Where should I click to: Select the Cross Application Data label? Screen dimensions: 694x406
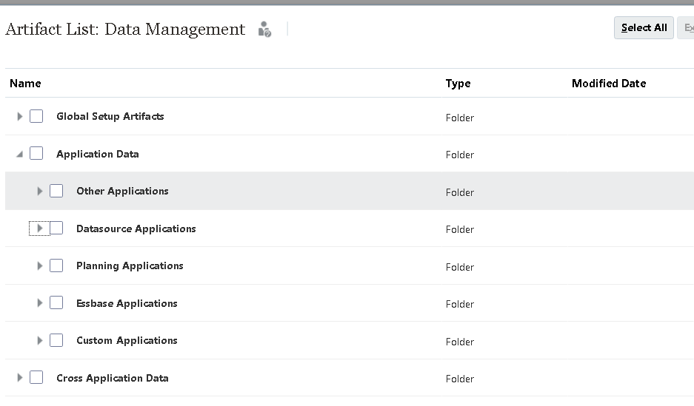[113, 378]
